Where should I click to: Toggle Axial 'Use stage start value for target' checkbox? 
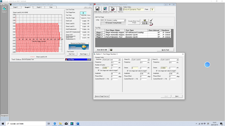[x=99, y=70]
